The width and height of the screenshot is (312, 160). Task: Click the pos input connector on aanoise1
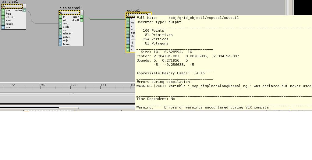[x=3, y=10]
